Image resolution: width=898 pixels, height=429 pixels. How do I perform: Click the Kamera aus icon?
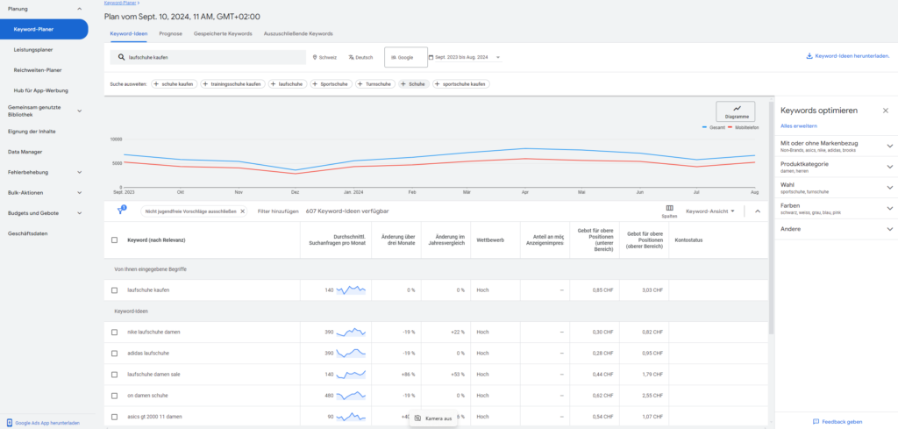click(417, 418)
